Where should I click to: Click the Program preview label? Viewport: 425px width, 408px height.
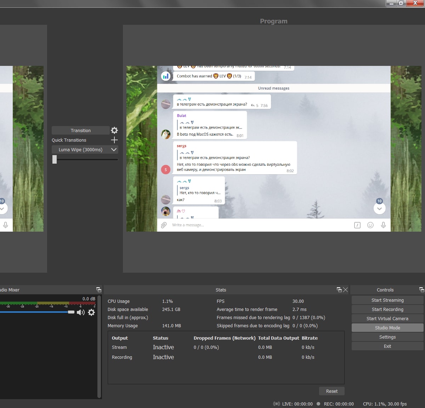click(x=274, y=21)
